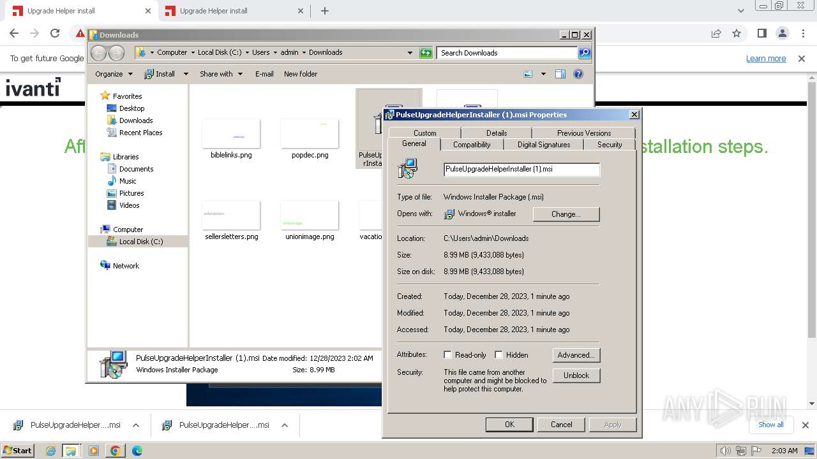Click in Search Downloads field

point(507,53)
